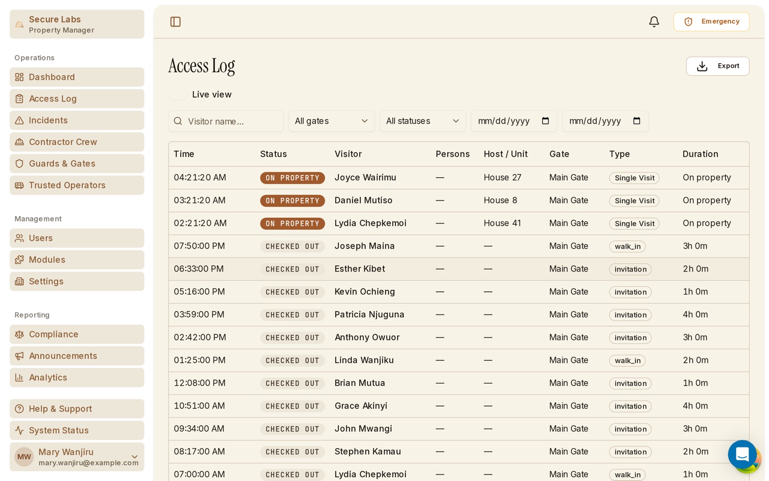Select the Daniel Mutiso row
The width and height of the screenshot is (769, 481).
coord(459,201)
